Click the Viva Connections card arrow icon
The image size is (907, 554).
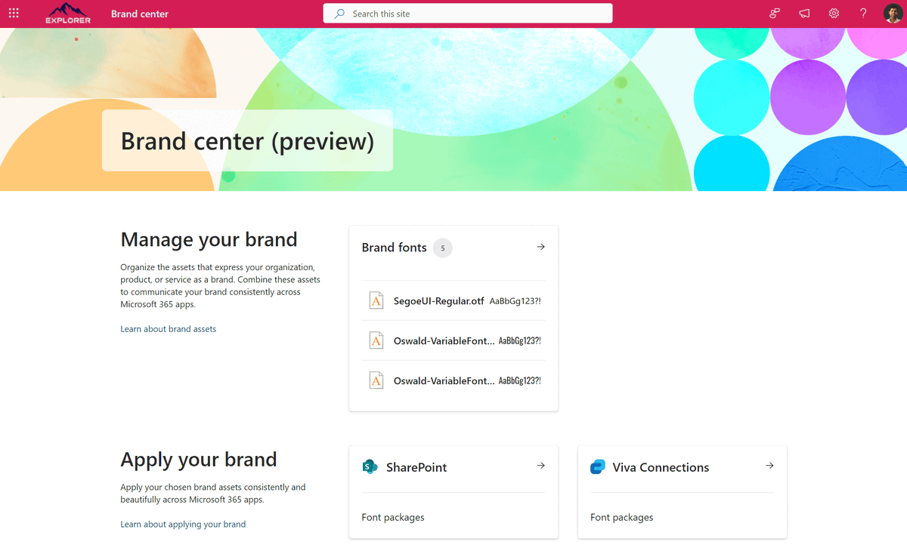769,466
